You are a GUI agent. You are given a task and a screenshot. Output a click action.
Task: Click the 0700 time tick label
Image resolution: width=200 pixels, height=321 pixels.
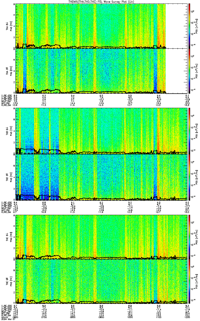coord(44,317)
